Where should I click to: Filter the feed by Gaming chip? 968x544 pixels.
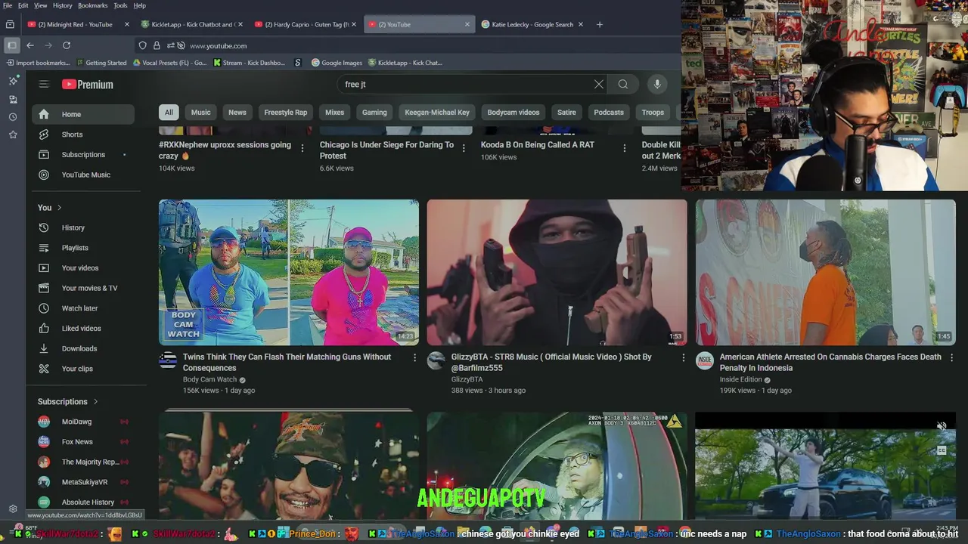pos(374,113)
